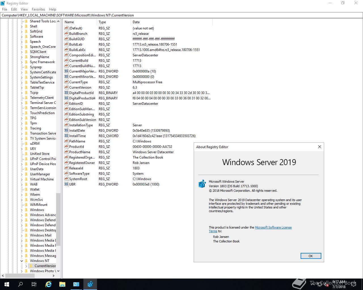The image size is (363, 290).
Task: Click the DigitalProductId binary value icon
Action: (66, 93)
